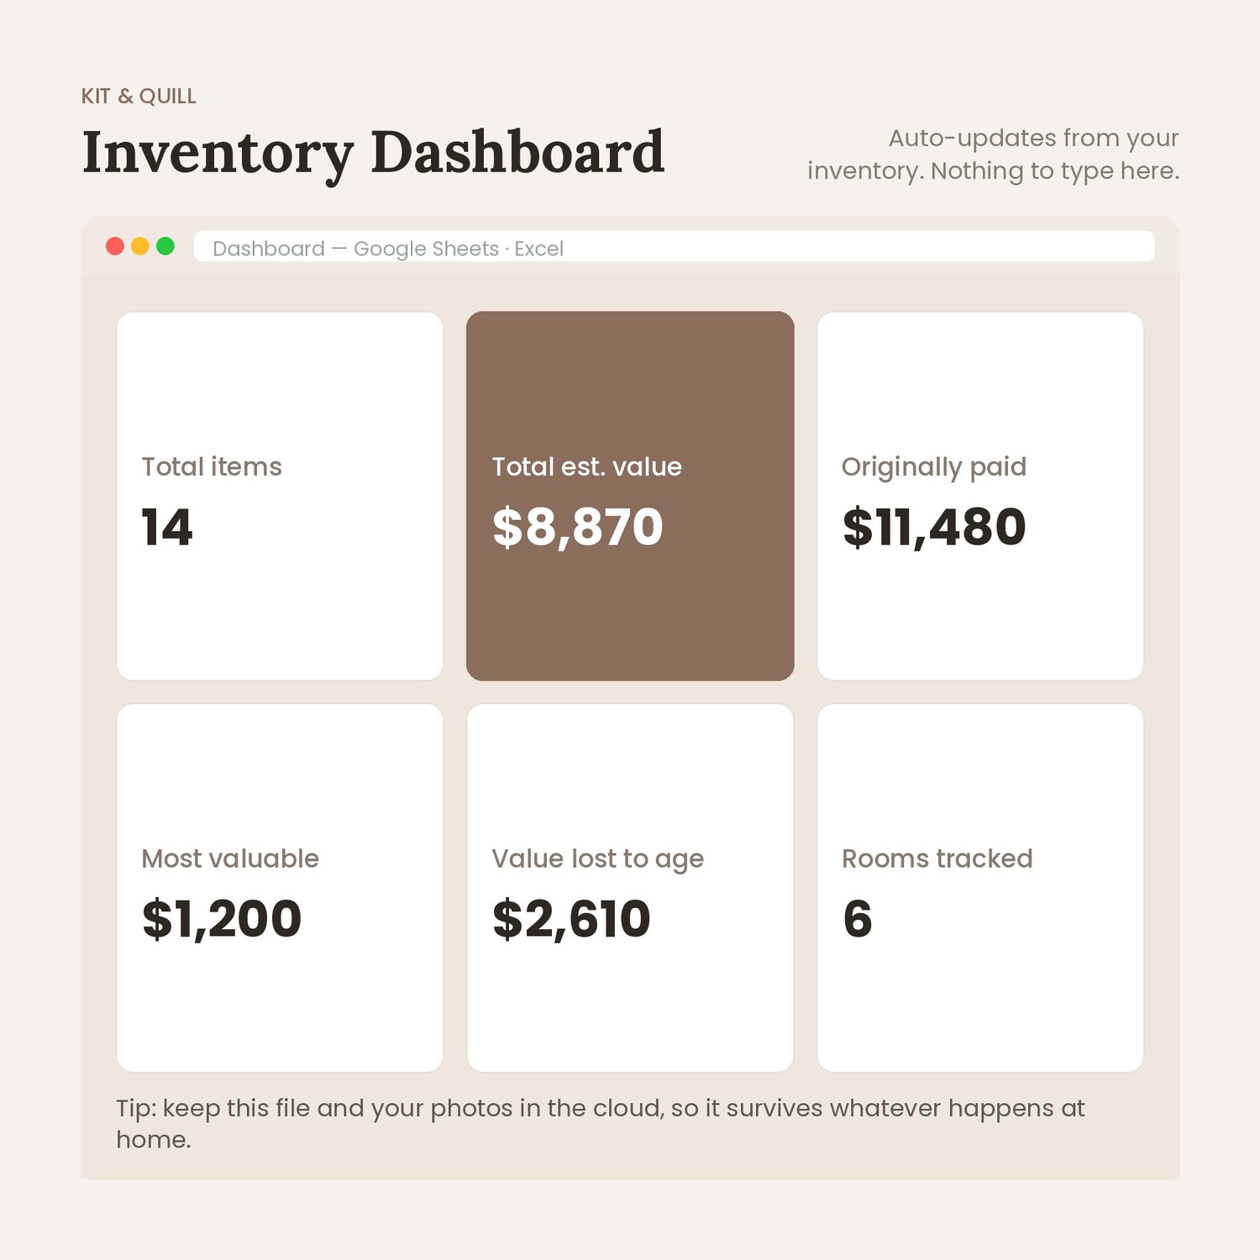Click the number 14 under Total items

click(167, 528)
